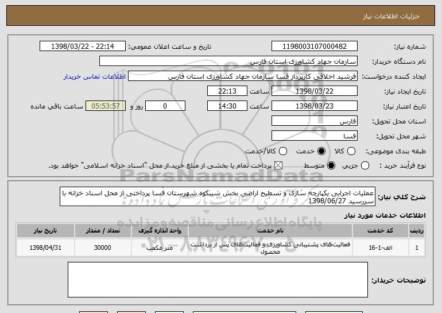Viewport: 442px width, 313px height.
Task: Click the delivery city field فسا
Action: pyautogui.click(x=315, y=136)
